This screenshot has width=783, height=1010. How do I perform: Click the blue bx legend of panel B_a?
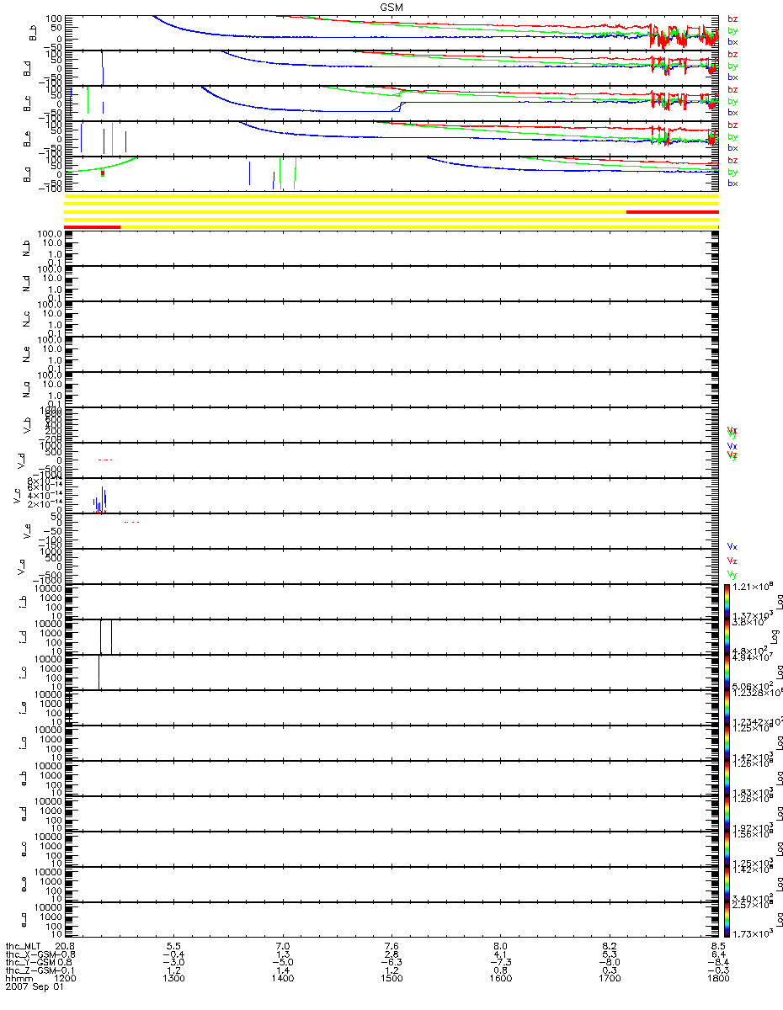pos(732,183)
